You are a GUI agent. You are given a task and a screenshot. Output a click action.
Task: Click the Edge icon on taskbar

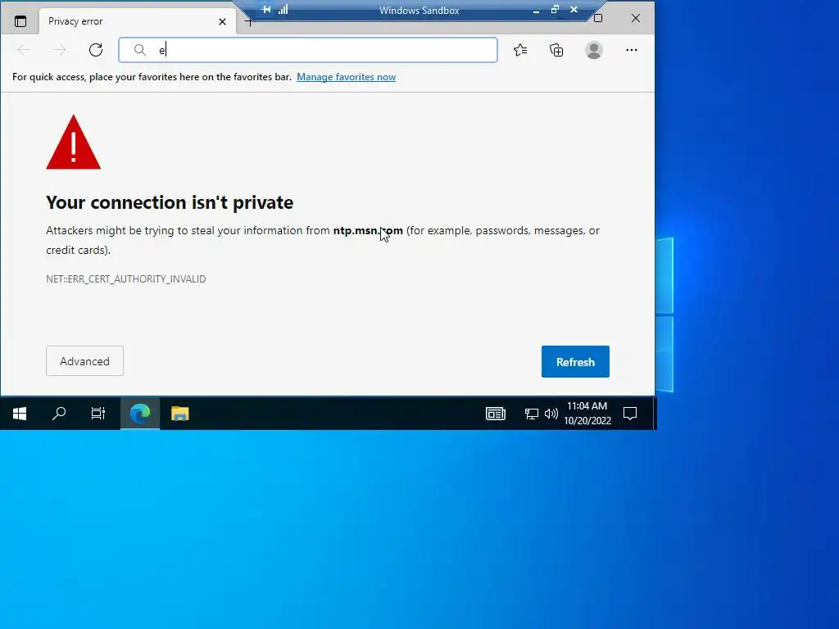tap(139, 414)
